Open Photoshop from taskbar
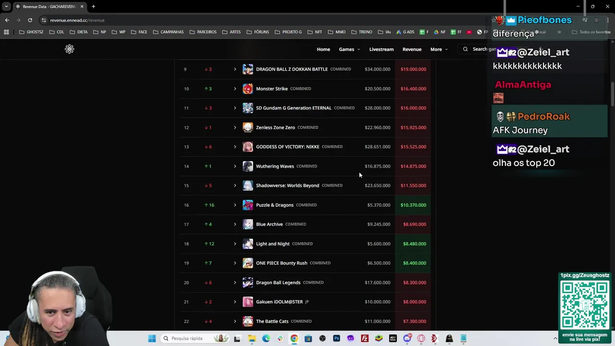Screen dimensions: 615x346 click(x=336, y=338)
